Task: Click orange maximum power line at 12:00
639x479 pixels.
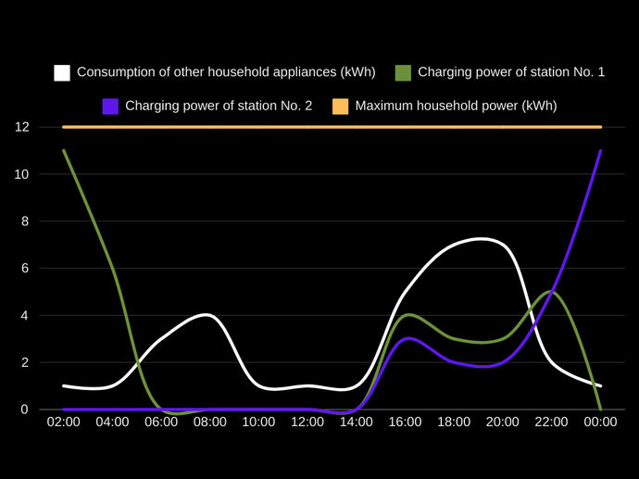Action: click(x=307, y=127)
